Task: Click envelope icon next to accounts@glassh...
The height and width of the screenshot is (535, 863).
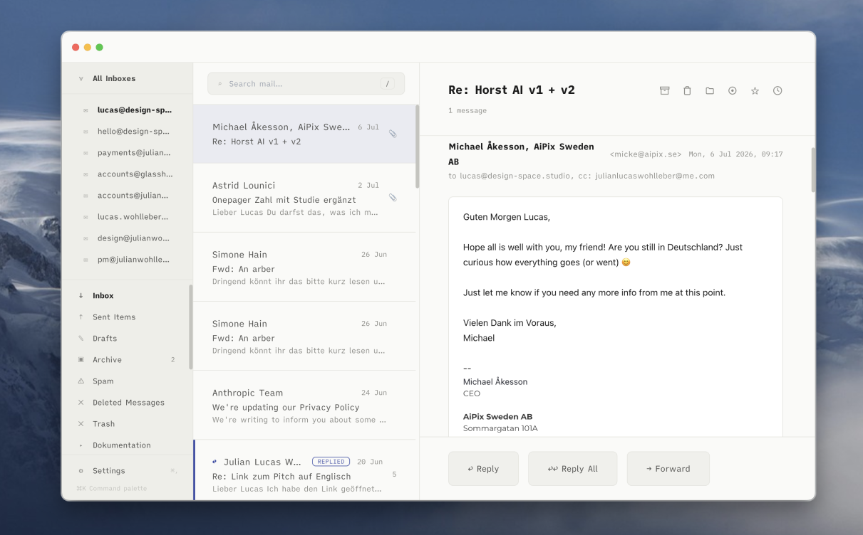Action: pyautogui.click(x=86, y=174)
